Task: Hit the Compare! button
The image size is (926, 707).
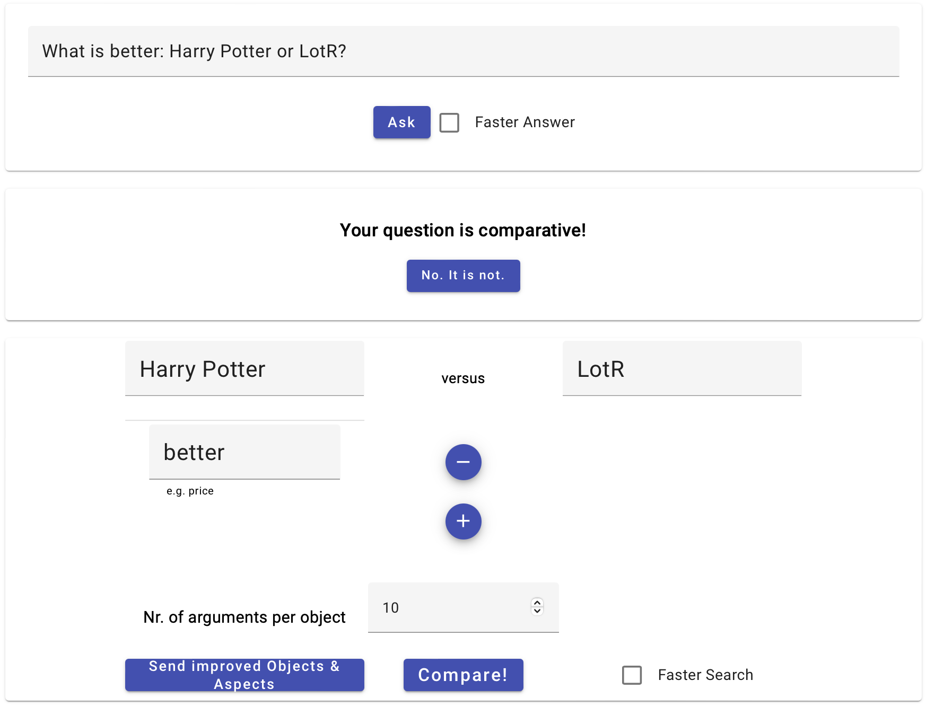Action: pos(463,675)
